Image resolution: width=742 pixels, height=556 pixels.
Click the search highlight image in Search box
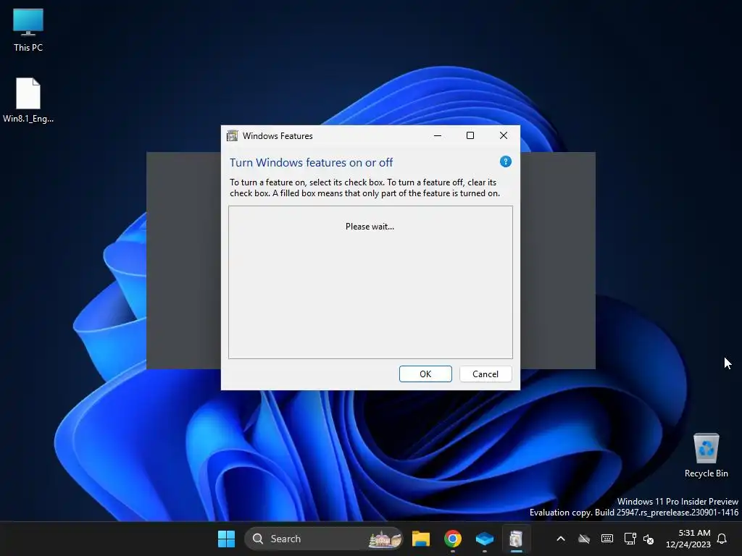[x=385, y=539]
